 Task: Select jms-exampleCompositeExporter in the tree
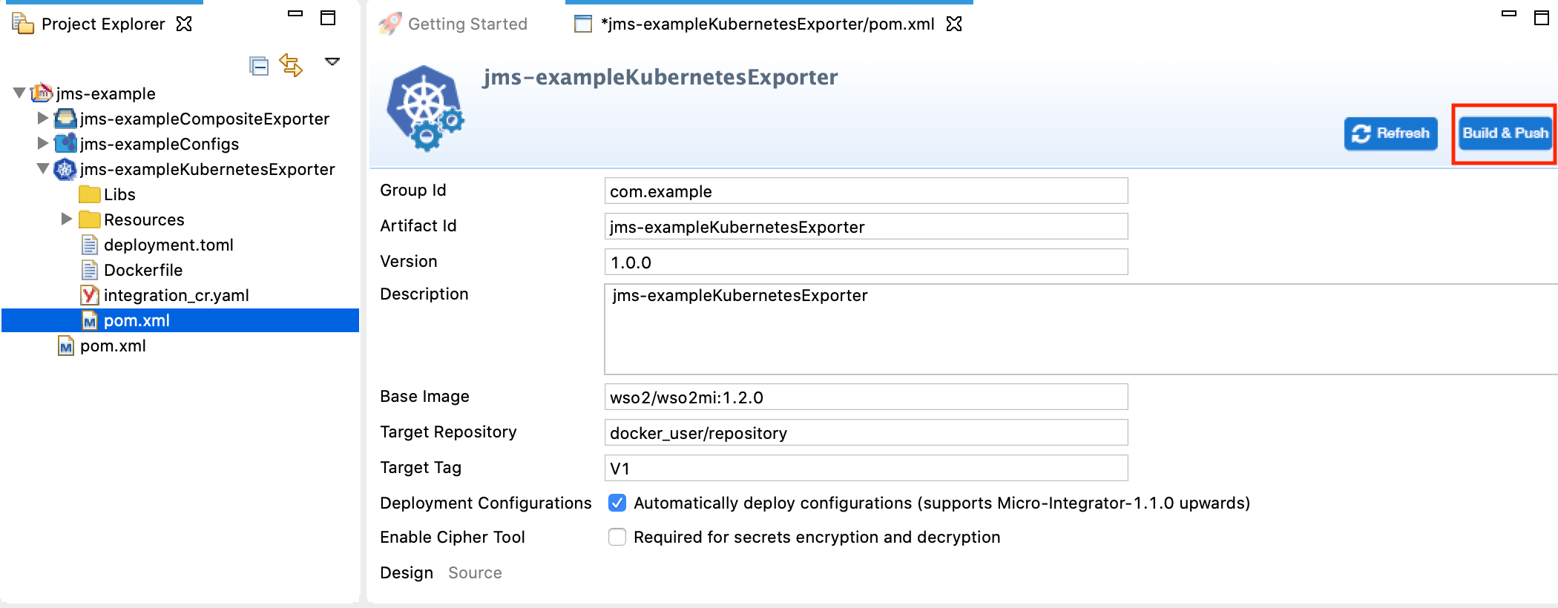[205, 119]
